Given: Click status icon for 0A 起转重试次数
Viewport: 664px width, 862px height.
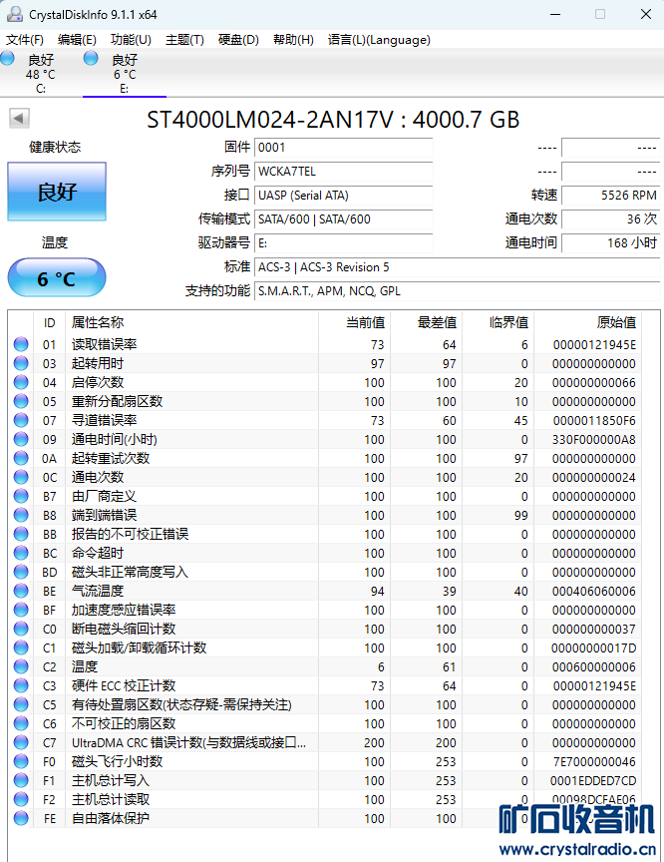Looking at the screenshot, I should (x=21, y=458).
